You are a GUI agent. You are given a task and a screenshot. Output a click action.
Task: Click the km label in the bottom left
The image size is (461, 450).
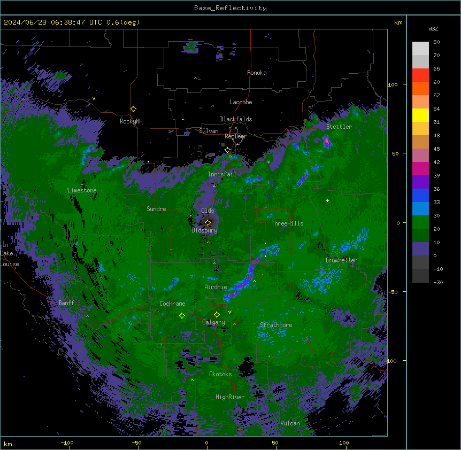8,444
